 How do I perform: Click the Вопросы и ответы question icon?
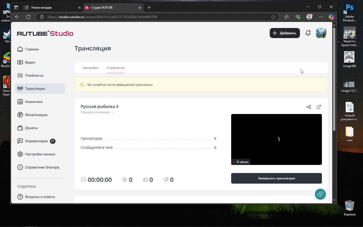20,197
